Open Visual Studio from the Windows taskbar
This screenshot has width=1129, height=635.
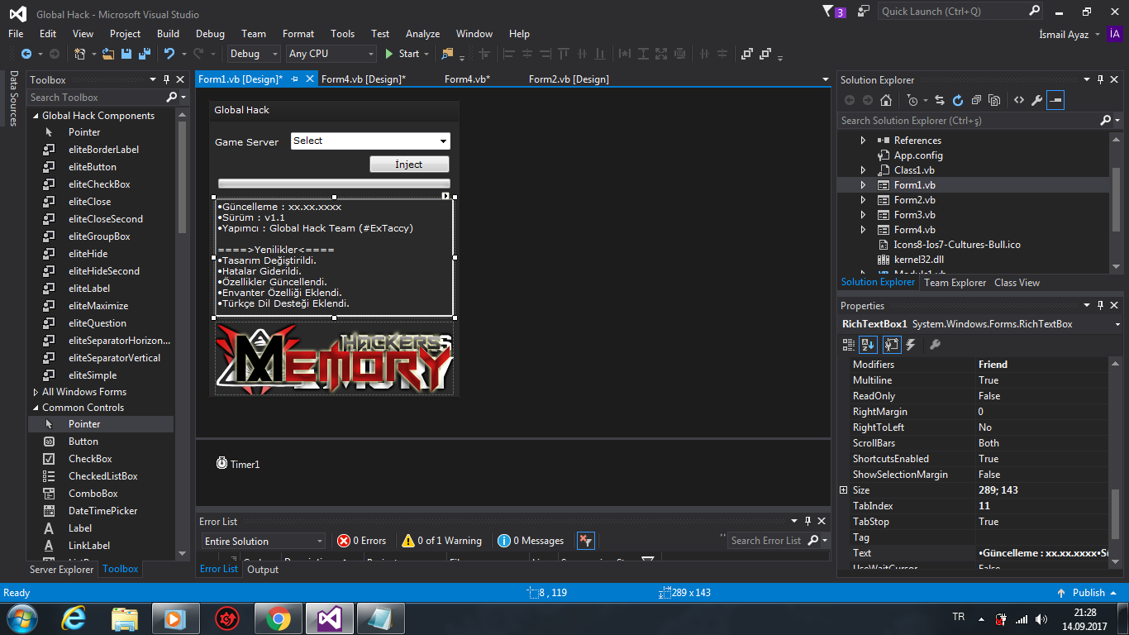330,618
